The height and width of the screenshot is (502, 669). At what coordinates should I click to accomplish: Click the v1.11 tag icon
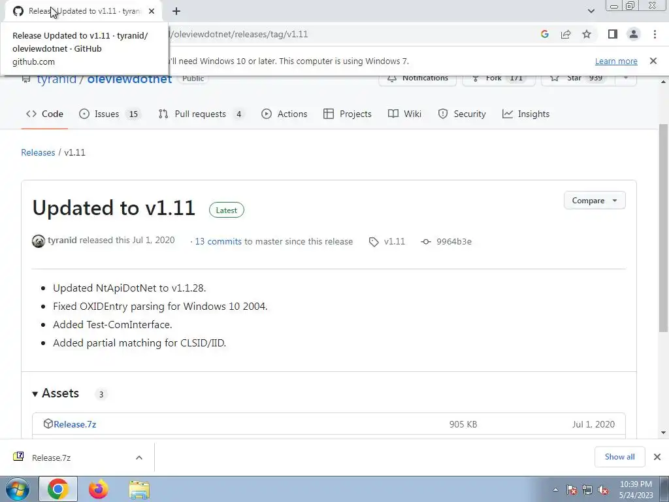(374, 242)
